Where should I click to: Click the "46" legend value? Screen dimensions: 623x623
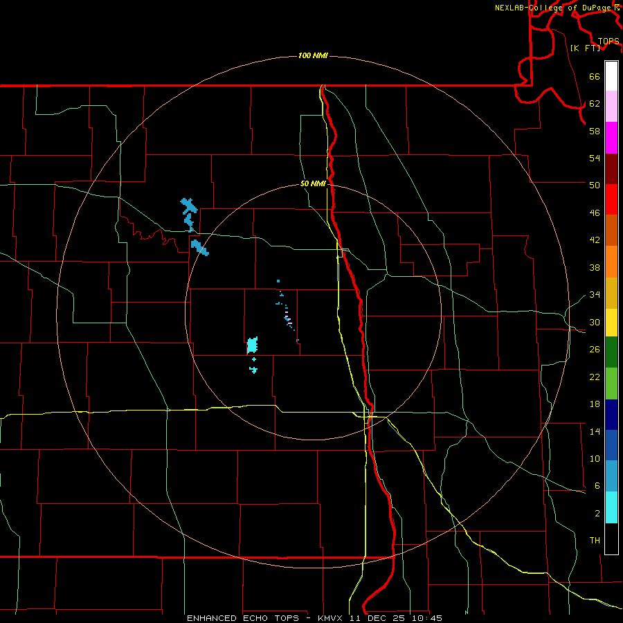pos(595,213)
